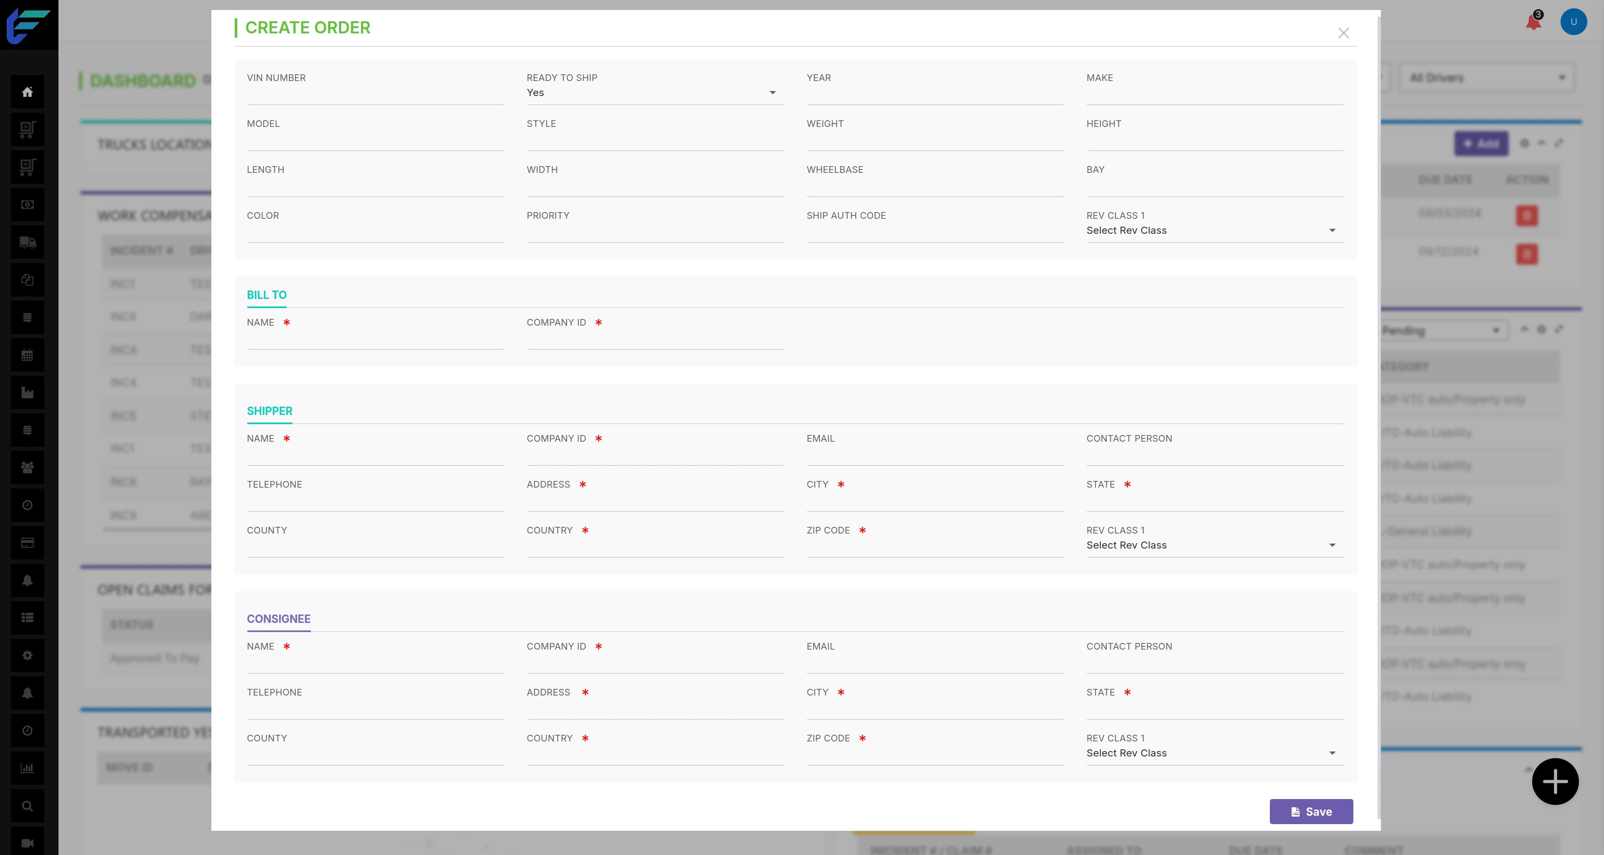Viewport: 1604px width, 855px height.
Task: Click the clock icon below the users icon
Action: click(x=28, y=505)
